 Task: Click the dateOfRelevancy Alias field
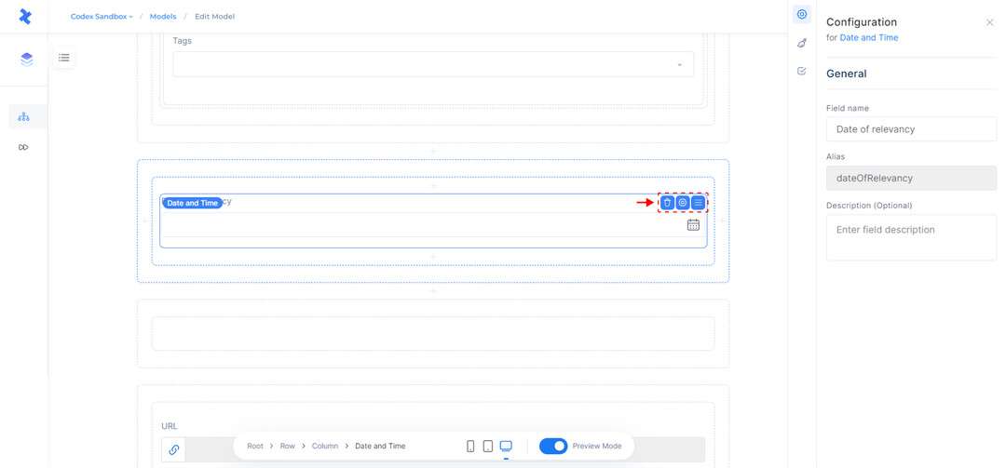[x=911, y=179]
